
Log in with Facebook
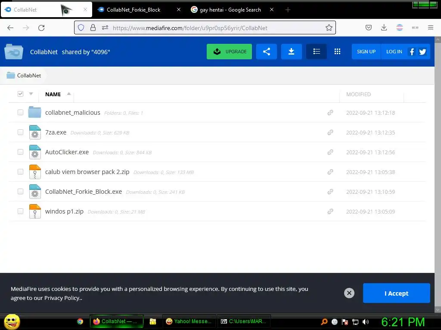click(412, 52)
